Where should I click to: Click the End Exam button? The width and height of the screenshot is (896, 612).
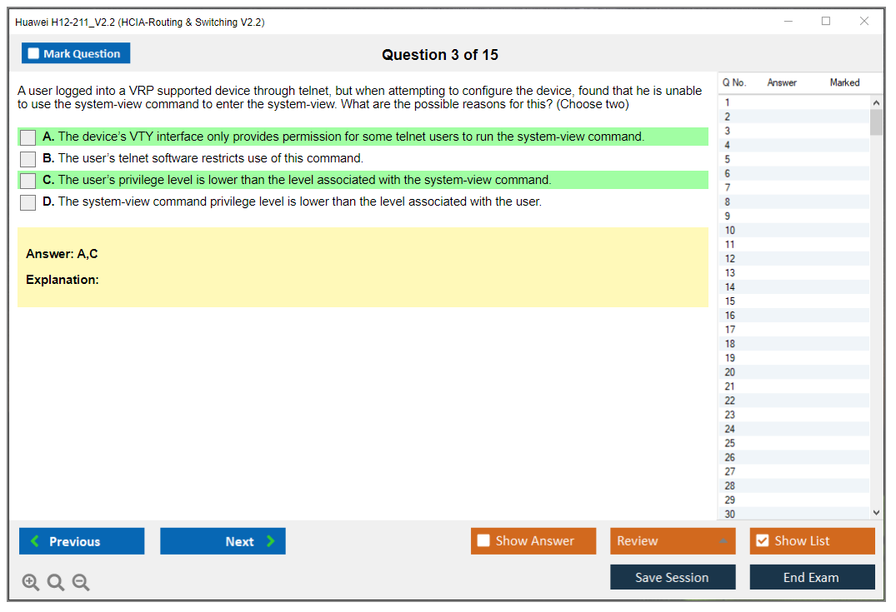point(812,577)
